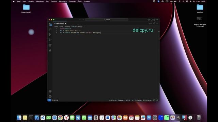Select the sandbox desktop folder
218x122 pixels.
tap(200, 8)
